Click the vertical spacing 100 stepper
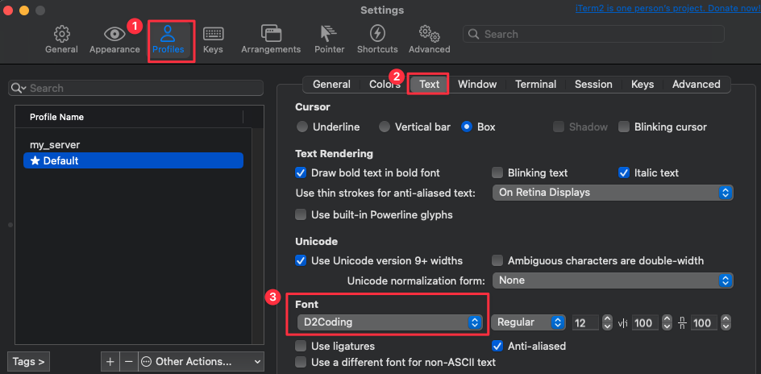This screenshot has height=374, width=761. tap(726, 322)
